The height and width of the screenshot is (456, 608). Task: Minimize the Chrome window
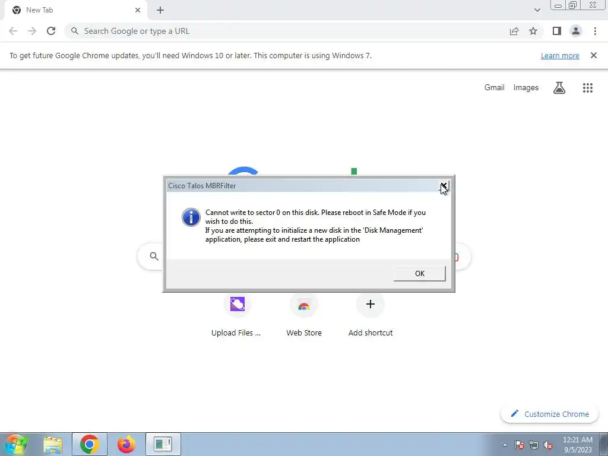558,5
